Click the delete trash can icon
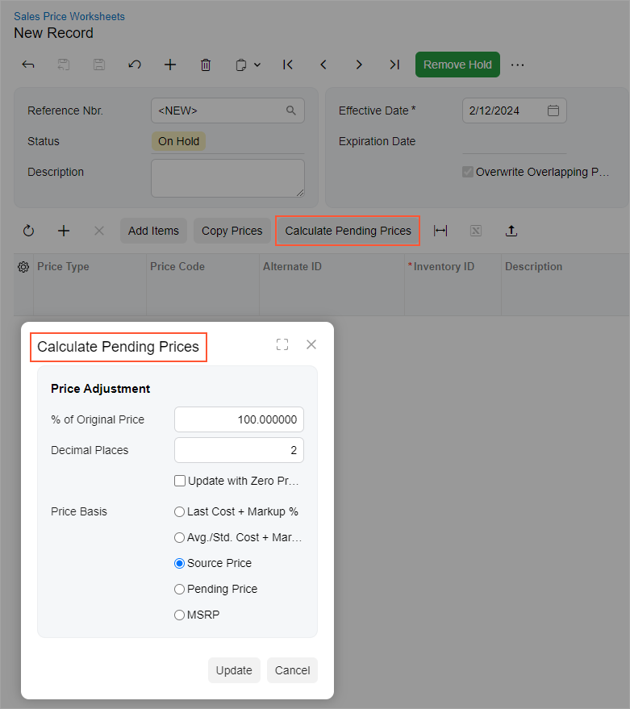The image size is (630, 709). 206,65
